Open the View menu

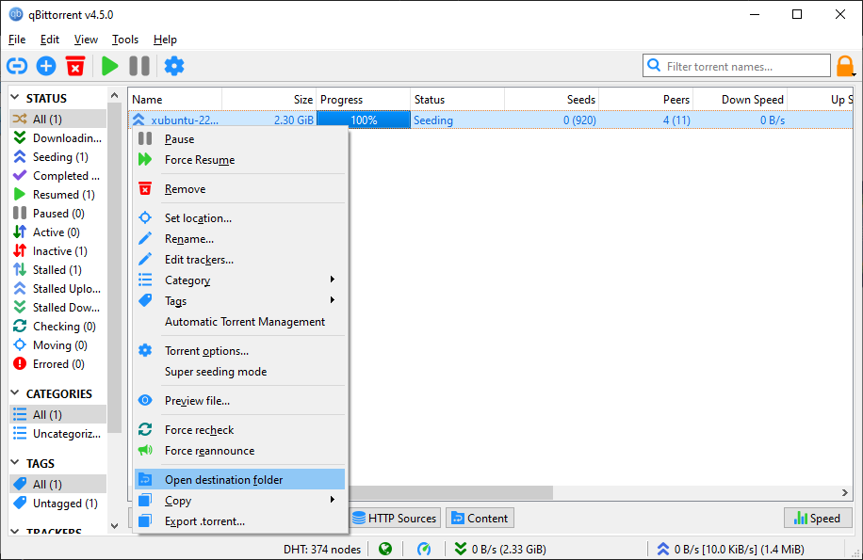tap(86, 40)
